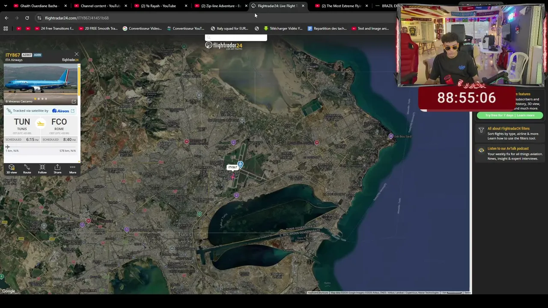Image resolution: width=548 pixels, height=308 pixels.
Task: Open the aircraft photo in external viewer
Action: pyautogui.click(x=74, y=101)
